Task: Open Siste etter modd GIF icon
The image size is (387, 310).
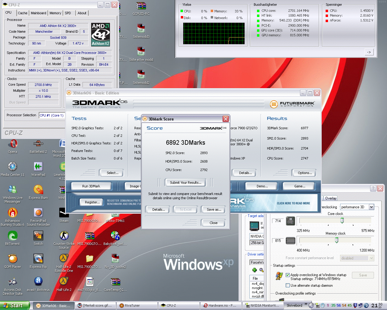Action: (141, 54)
